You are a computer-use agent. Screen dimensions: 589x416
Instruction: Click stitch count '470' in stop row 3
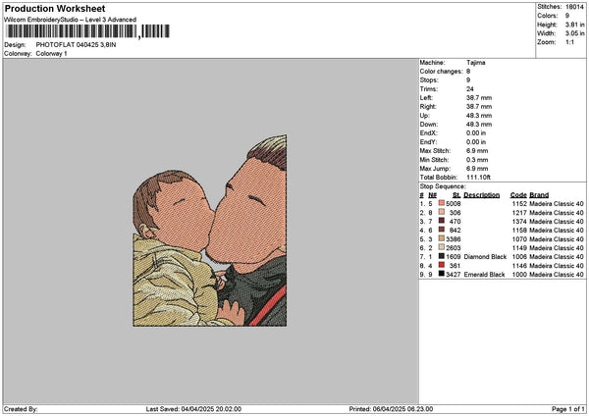pyautogui.click(x=455, y=222)
